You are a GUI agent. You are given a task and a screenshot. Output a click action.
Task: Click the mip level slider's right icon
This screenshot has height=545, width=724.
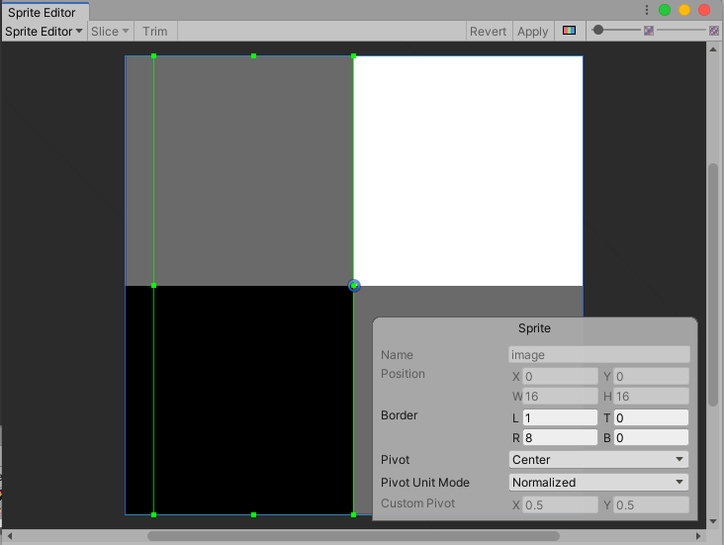[714, 31]
